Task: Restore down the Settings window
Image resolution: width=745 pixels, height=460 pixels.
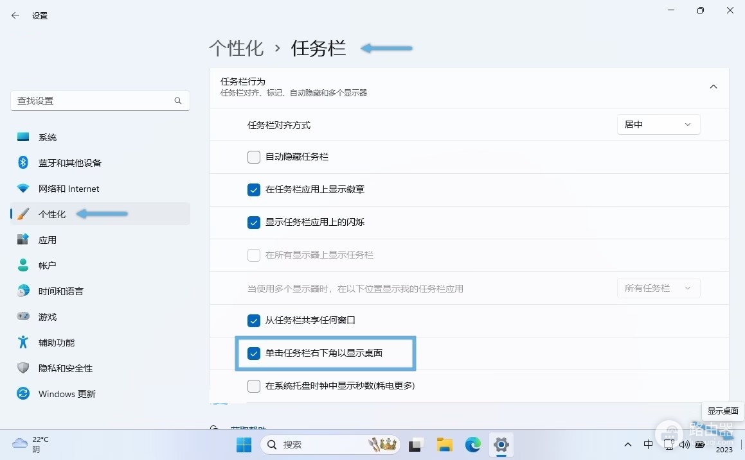Action: tap(701, 10)
